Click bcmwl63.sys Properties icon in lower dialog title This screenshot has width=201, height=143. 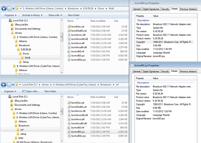pyautogui.click(x=132, y=66)
